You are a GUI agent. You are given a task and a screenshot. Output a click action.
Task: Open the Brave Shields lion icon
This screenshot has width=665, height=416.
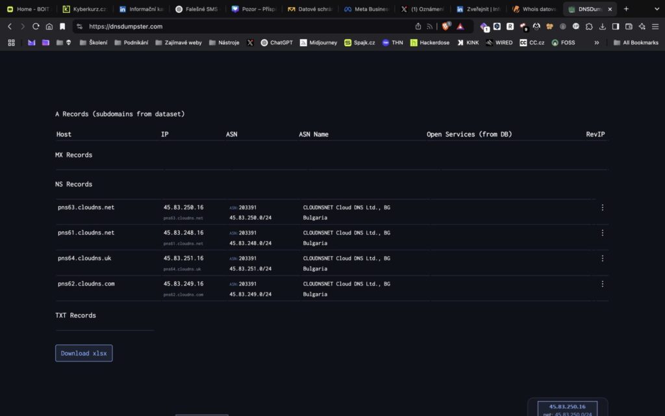[x=445, y=26]
